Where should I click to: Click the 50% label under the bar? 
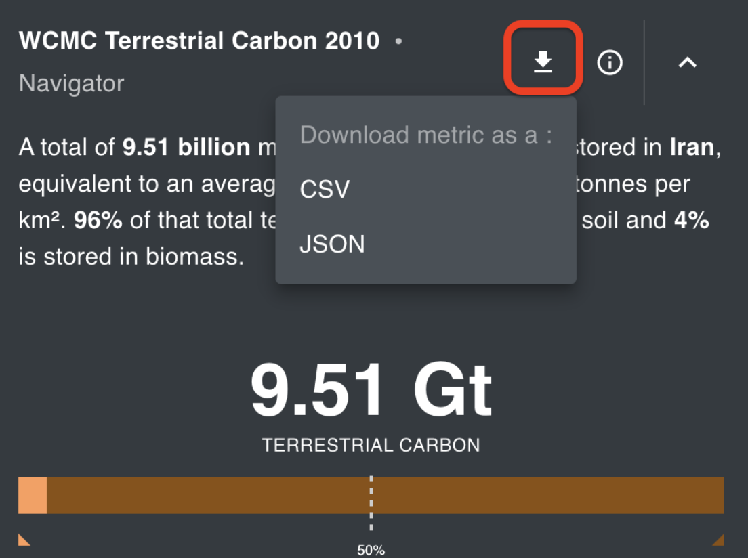(x=371, y=550)
